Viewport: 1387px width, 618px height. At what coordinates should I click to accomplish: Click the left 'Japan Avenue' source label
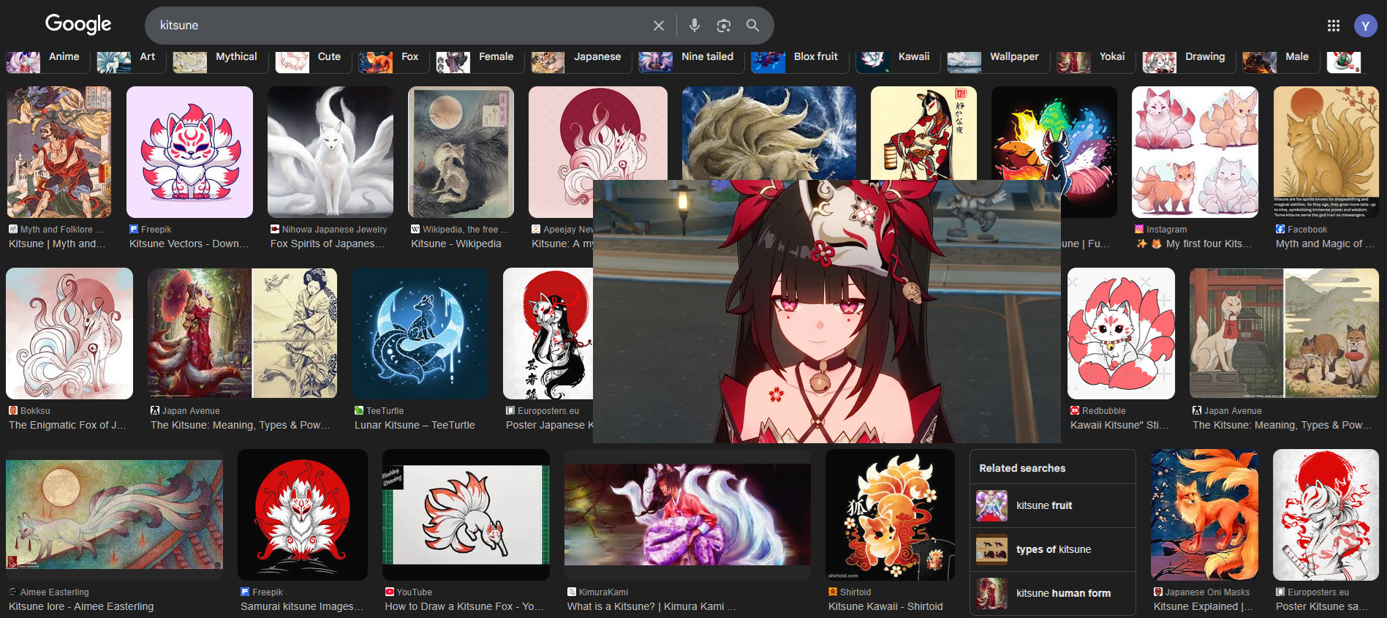[191, 411]
